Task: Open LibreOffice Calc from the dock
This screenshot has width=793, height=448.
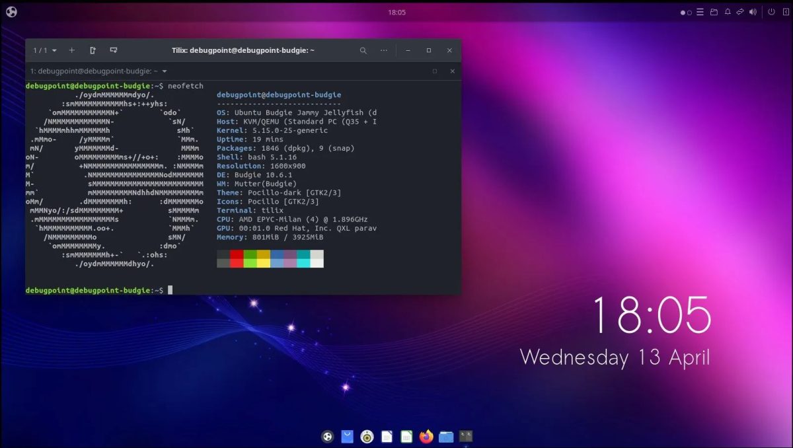Action: pyautogui.click(x=406, y=436)
